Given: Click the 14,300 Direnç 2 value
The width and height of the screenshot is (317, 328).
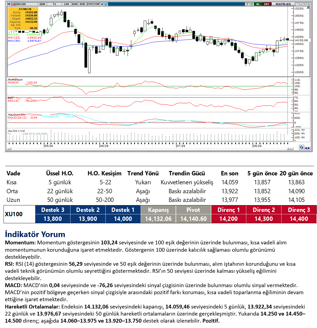Looking at the screenshot, I should click(x=264, y=219).
